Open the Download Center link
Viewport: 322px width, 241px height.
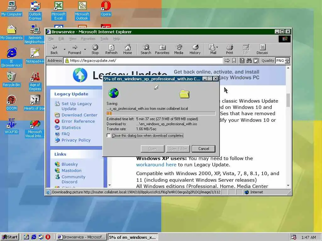(79, 115)
